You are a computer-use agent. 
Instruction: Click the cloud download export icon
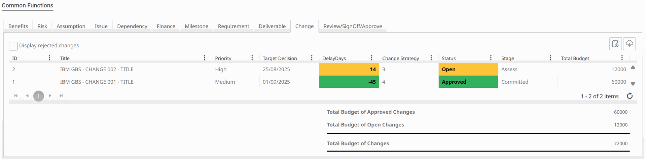(629, 44)
